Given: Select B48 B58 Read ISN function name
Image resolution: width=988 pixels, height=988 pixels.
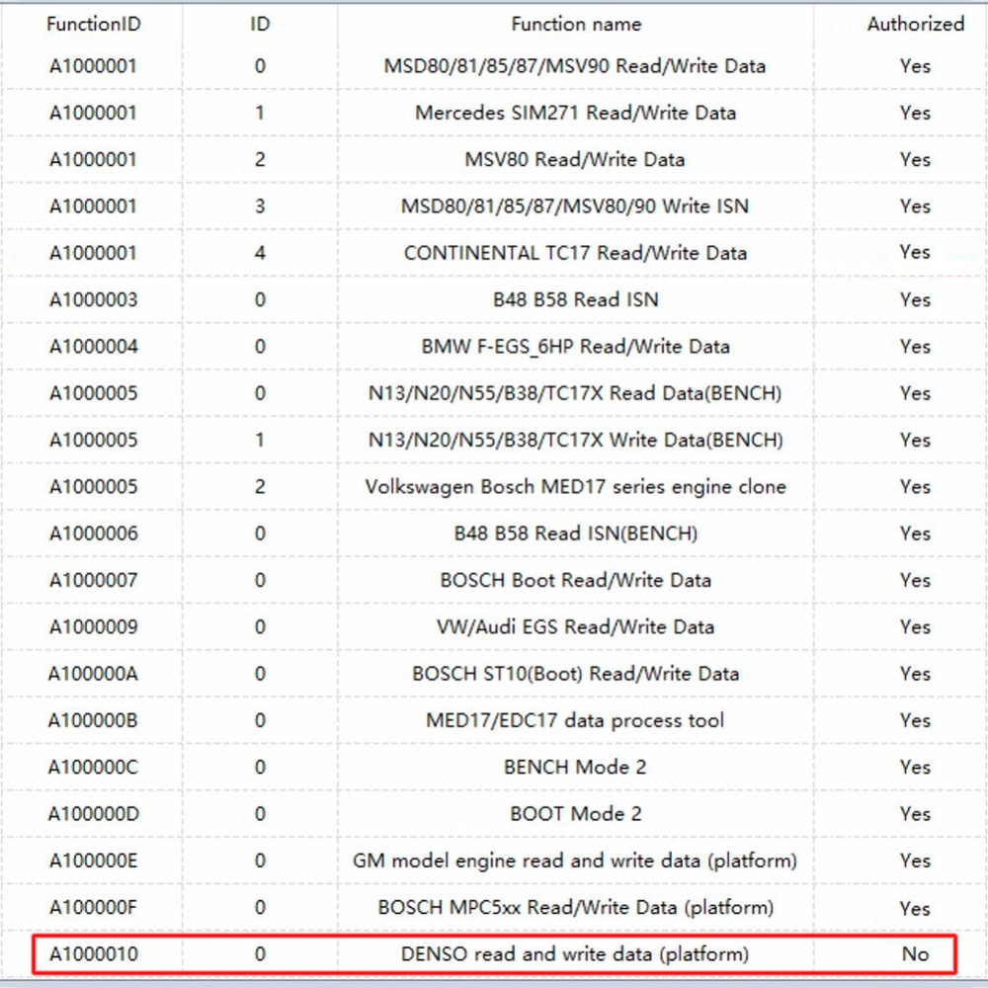Looking at the screenshot, I should (575, 299).
